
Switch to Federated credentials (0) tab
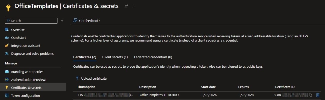point(153,57)
